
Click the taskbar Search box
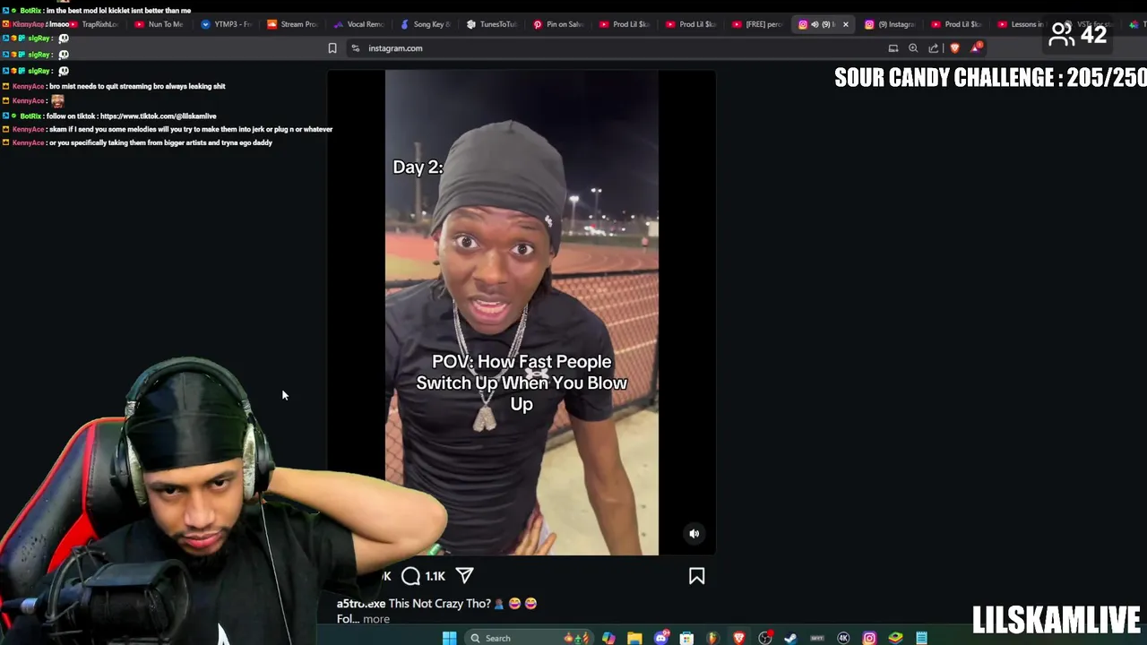[529, 638]
